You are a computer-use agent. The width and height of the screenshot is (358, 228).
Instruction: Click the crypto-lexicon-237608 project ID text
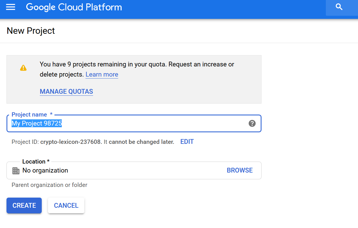pos(71,142)
